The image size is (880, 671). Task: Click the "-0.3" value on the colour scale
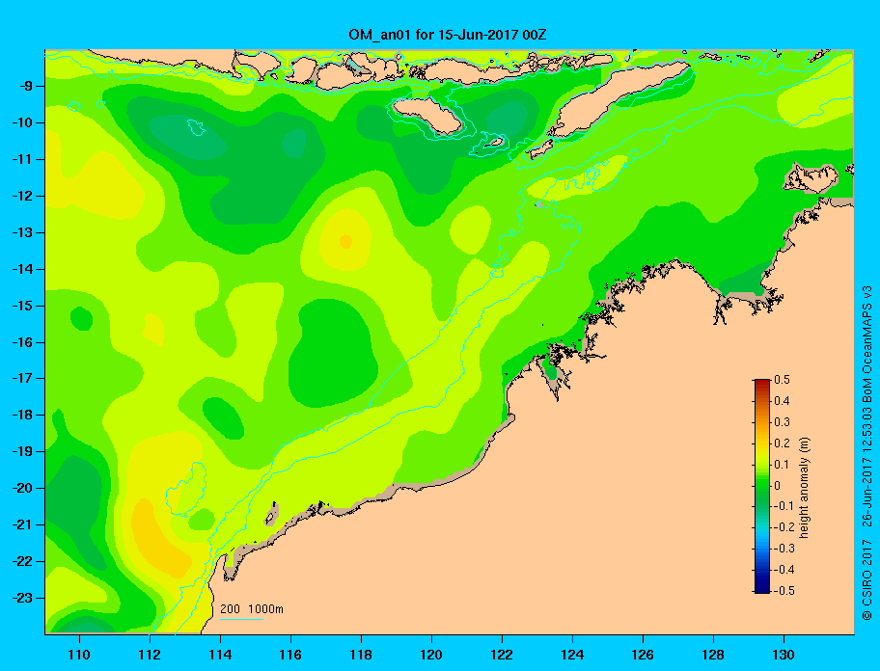point(784,549)
